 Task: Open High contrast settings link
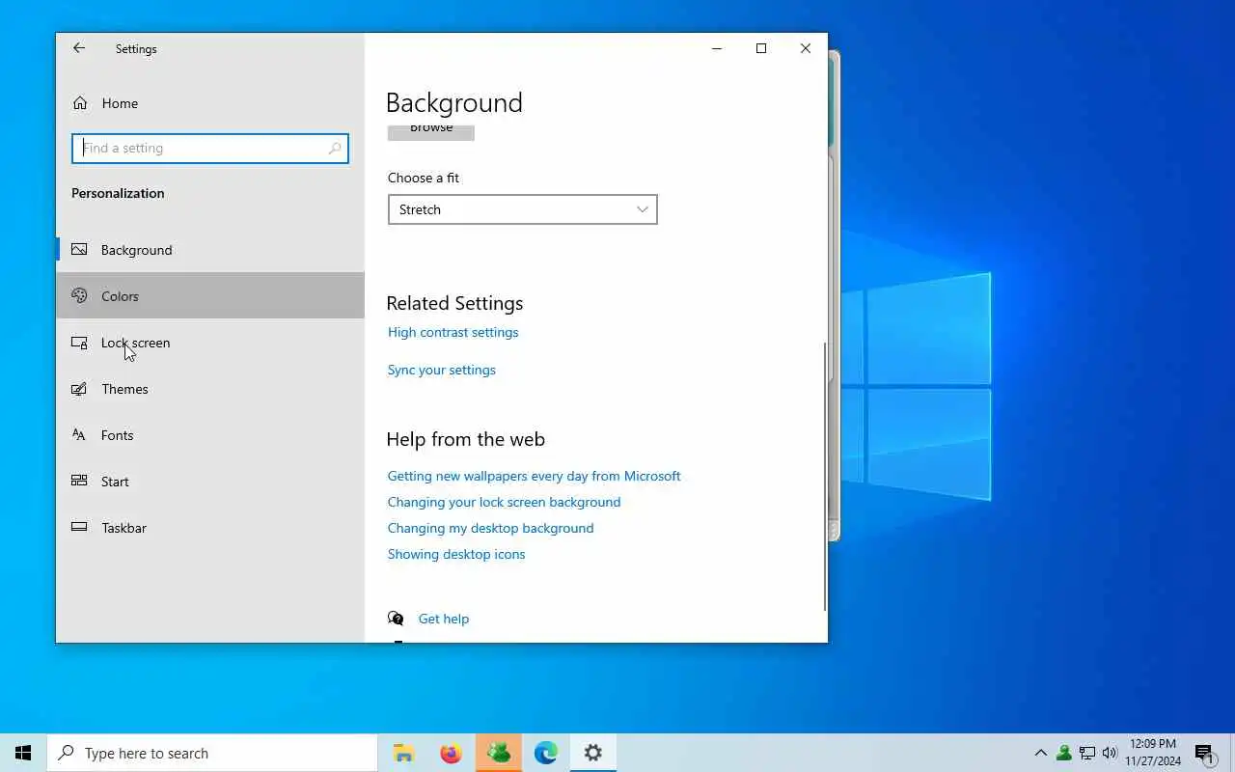453,332
